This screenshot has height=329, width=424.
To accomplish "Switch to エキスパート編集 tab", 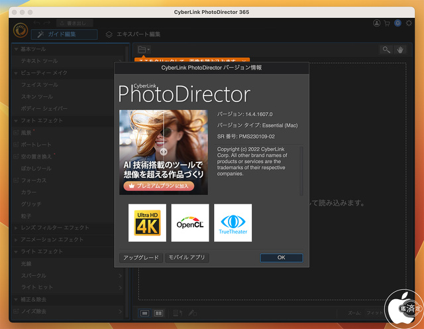I will (x=133, y=34).
